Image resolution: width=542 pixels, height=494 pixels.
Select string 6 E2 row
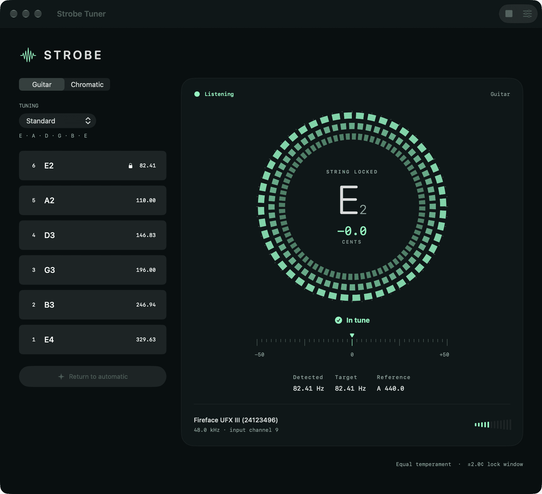coord(92,166)
